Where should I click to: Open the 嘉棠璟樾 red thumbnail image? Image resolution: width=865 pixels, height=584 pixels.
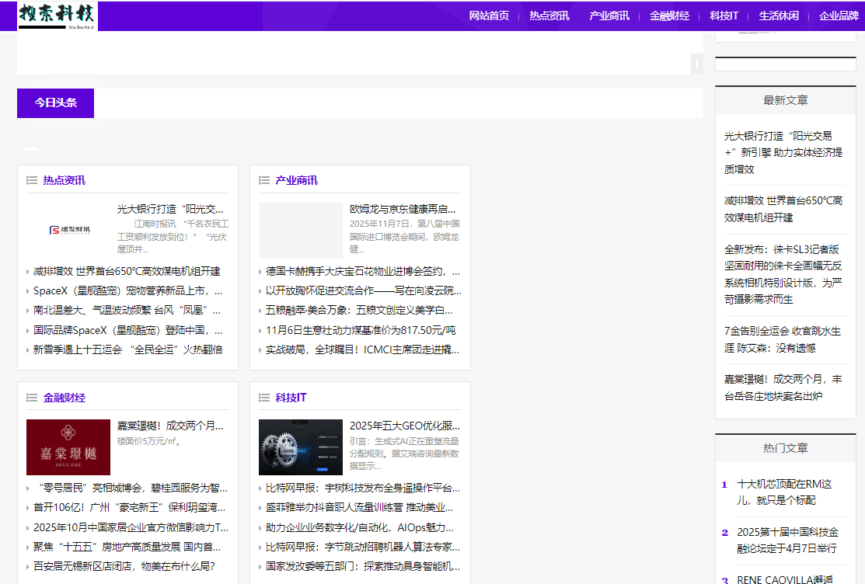[x=68, y=447]
